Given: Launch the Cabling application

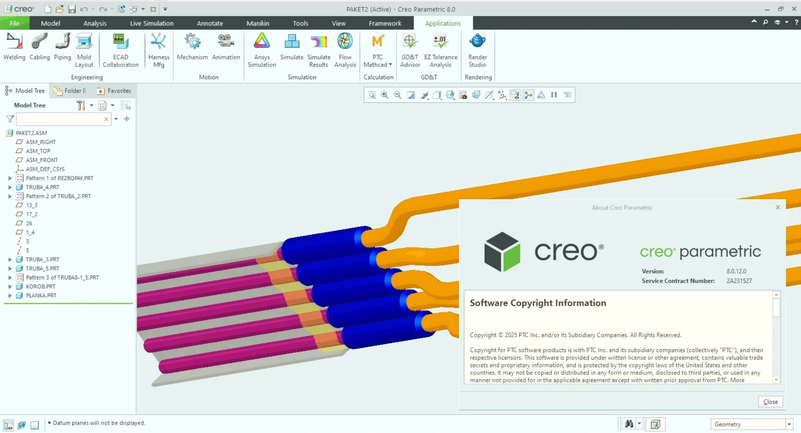Looking at the screenshot, I should pos(40,47).
